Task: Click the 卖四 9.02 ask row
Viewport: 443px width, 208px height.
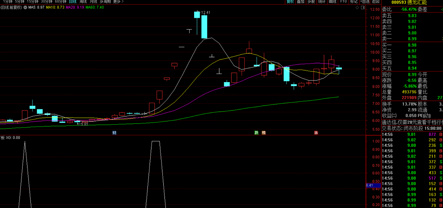Action: [x=412, y=21]
